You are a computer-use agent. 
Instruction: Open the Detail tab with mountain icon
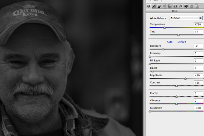point(159,6)
